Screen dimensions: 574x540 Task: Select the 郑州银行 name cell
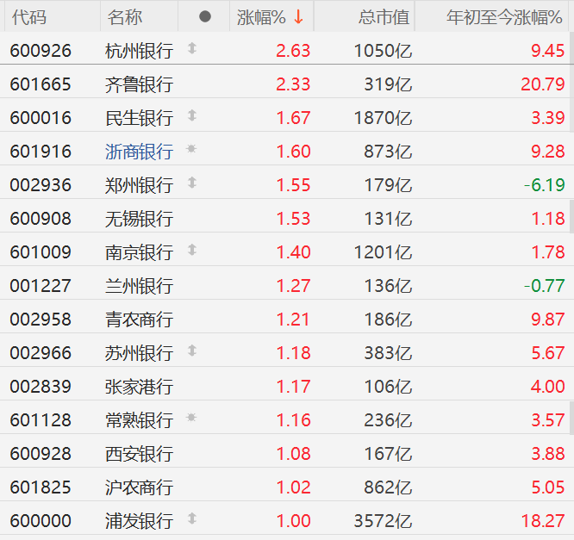139,185
